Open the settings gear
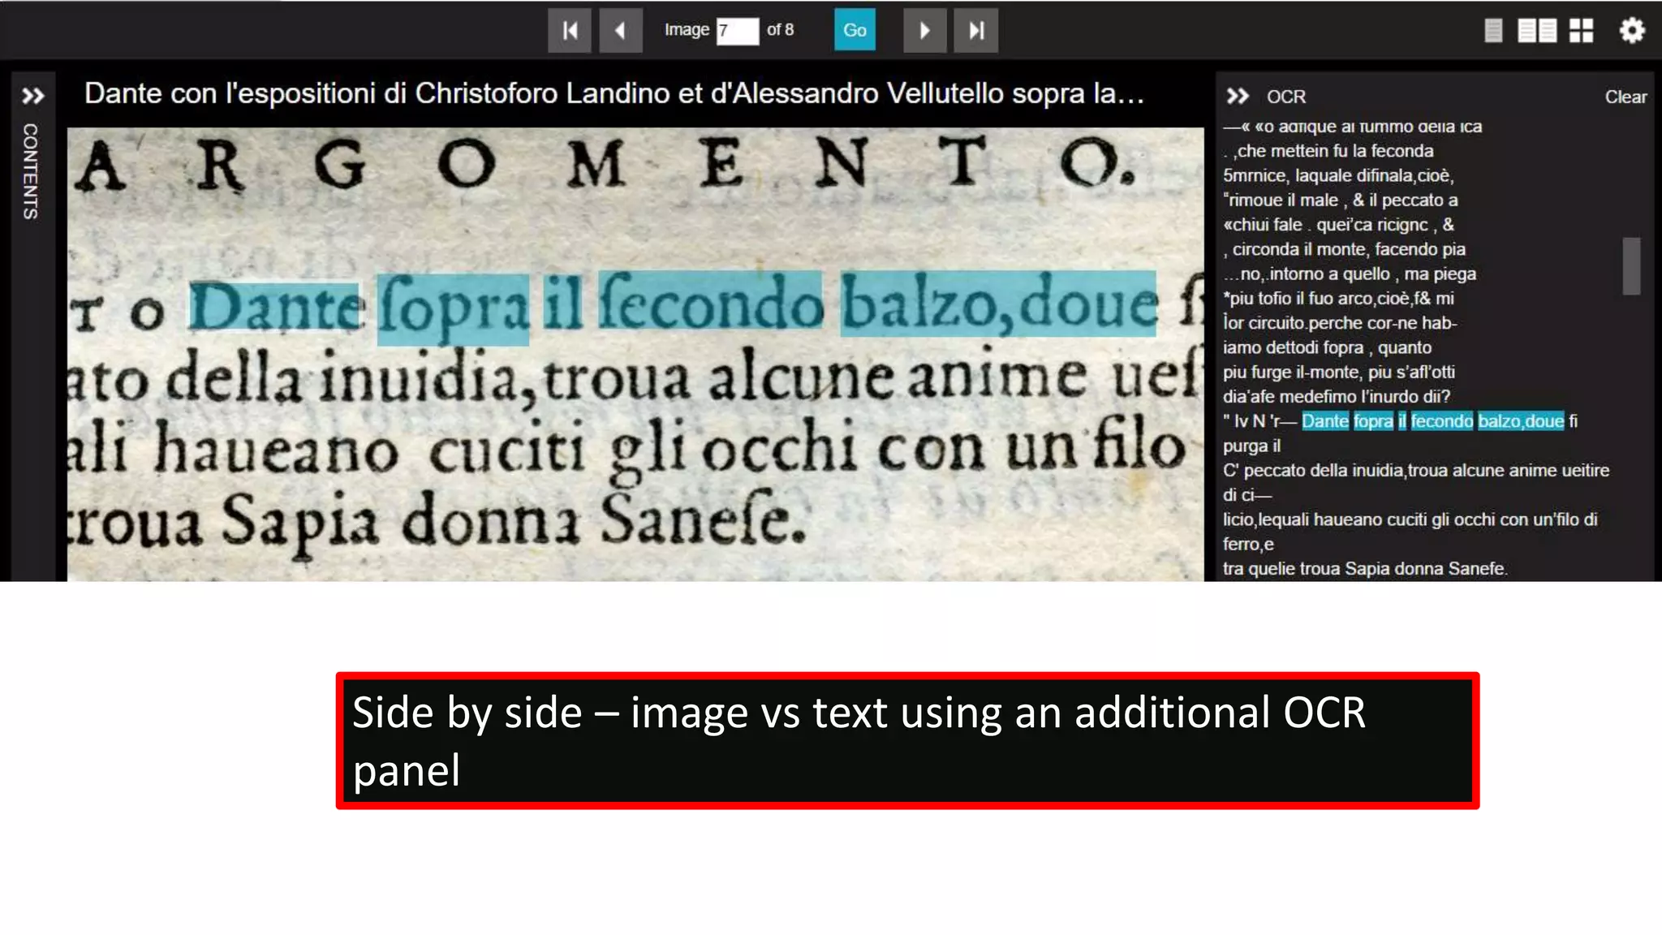The width and height of the screenshot is (1662, 935). point(1632,31)
